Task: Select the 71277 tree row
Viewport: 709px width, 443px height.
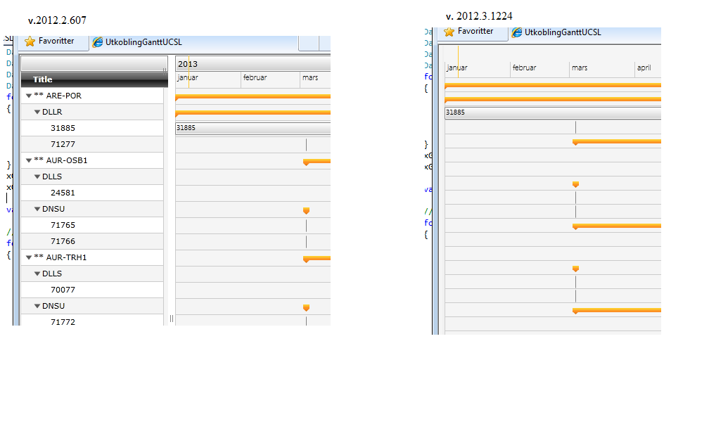Action: coord(91,144)
